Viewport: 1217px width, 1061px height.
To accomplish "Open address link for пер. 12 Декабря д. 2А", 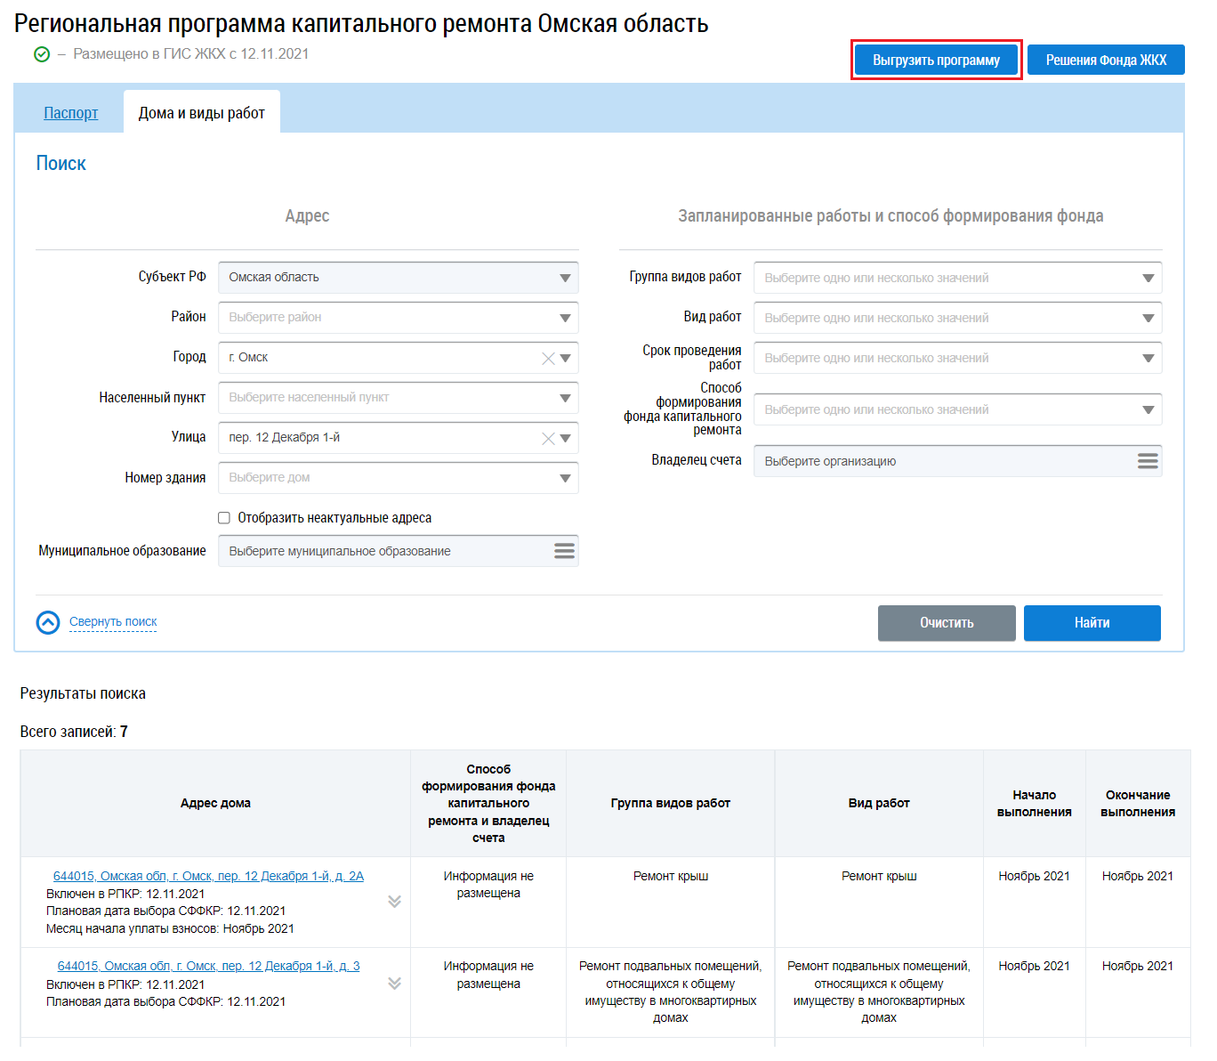I will [x=208, y=876].
